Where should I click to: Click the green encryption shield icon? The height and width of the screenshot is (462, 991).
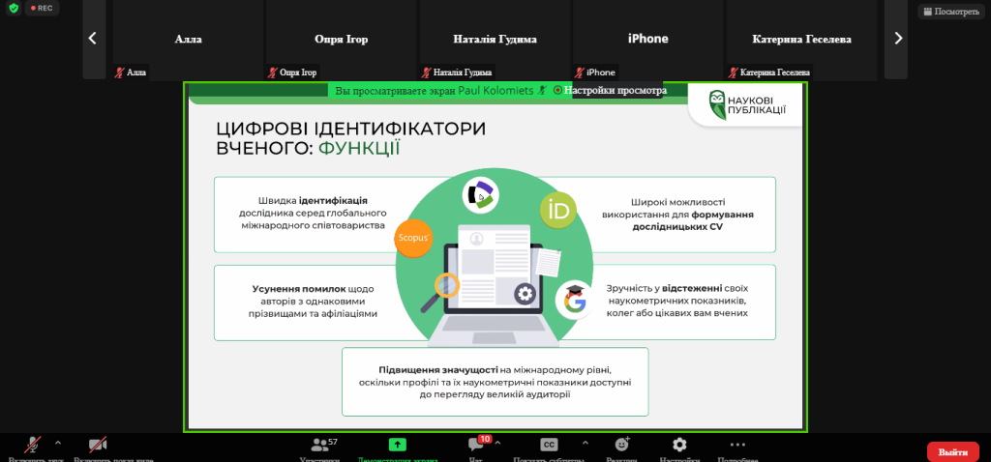(13, 9)
